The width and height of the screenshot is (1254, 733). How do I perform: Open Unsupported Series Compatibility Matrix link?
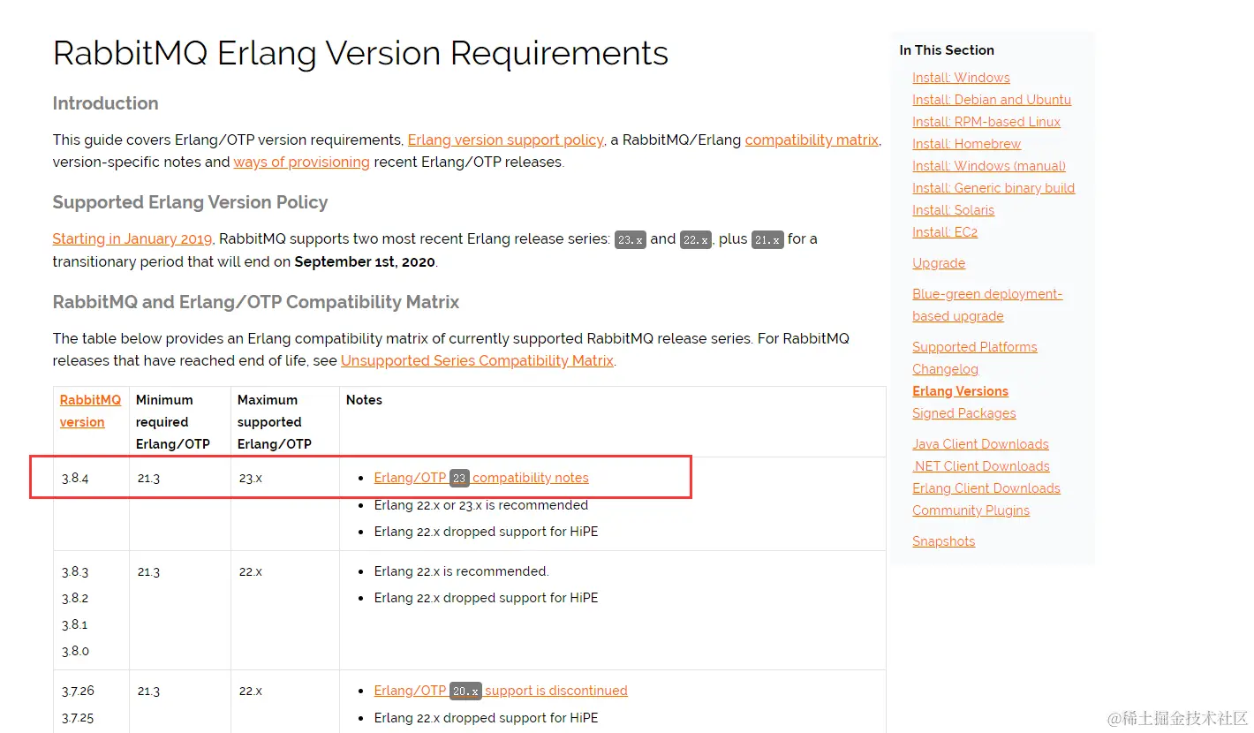pyautogui.click(x=477, y=360)
